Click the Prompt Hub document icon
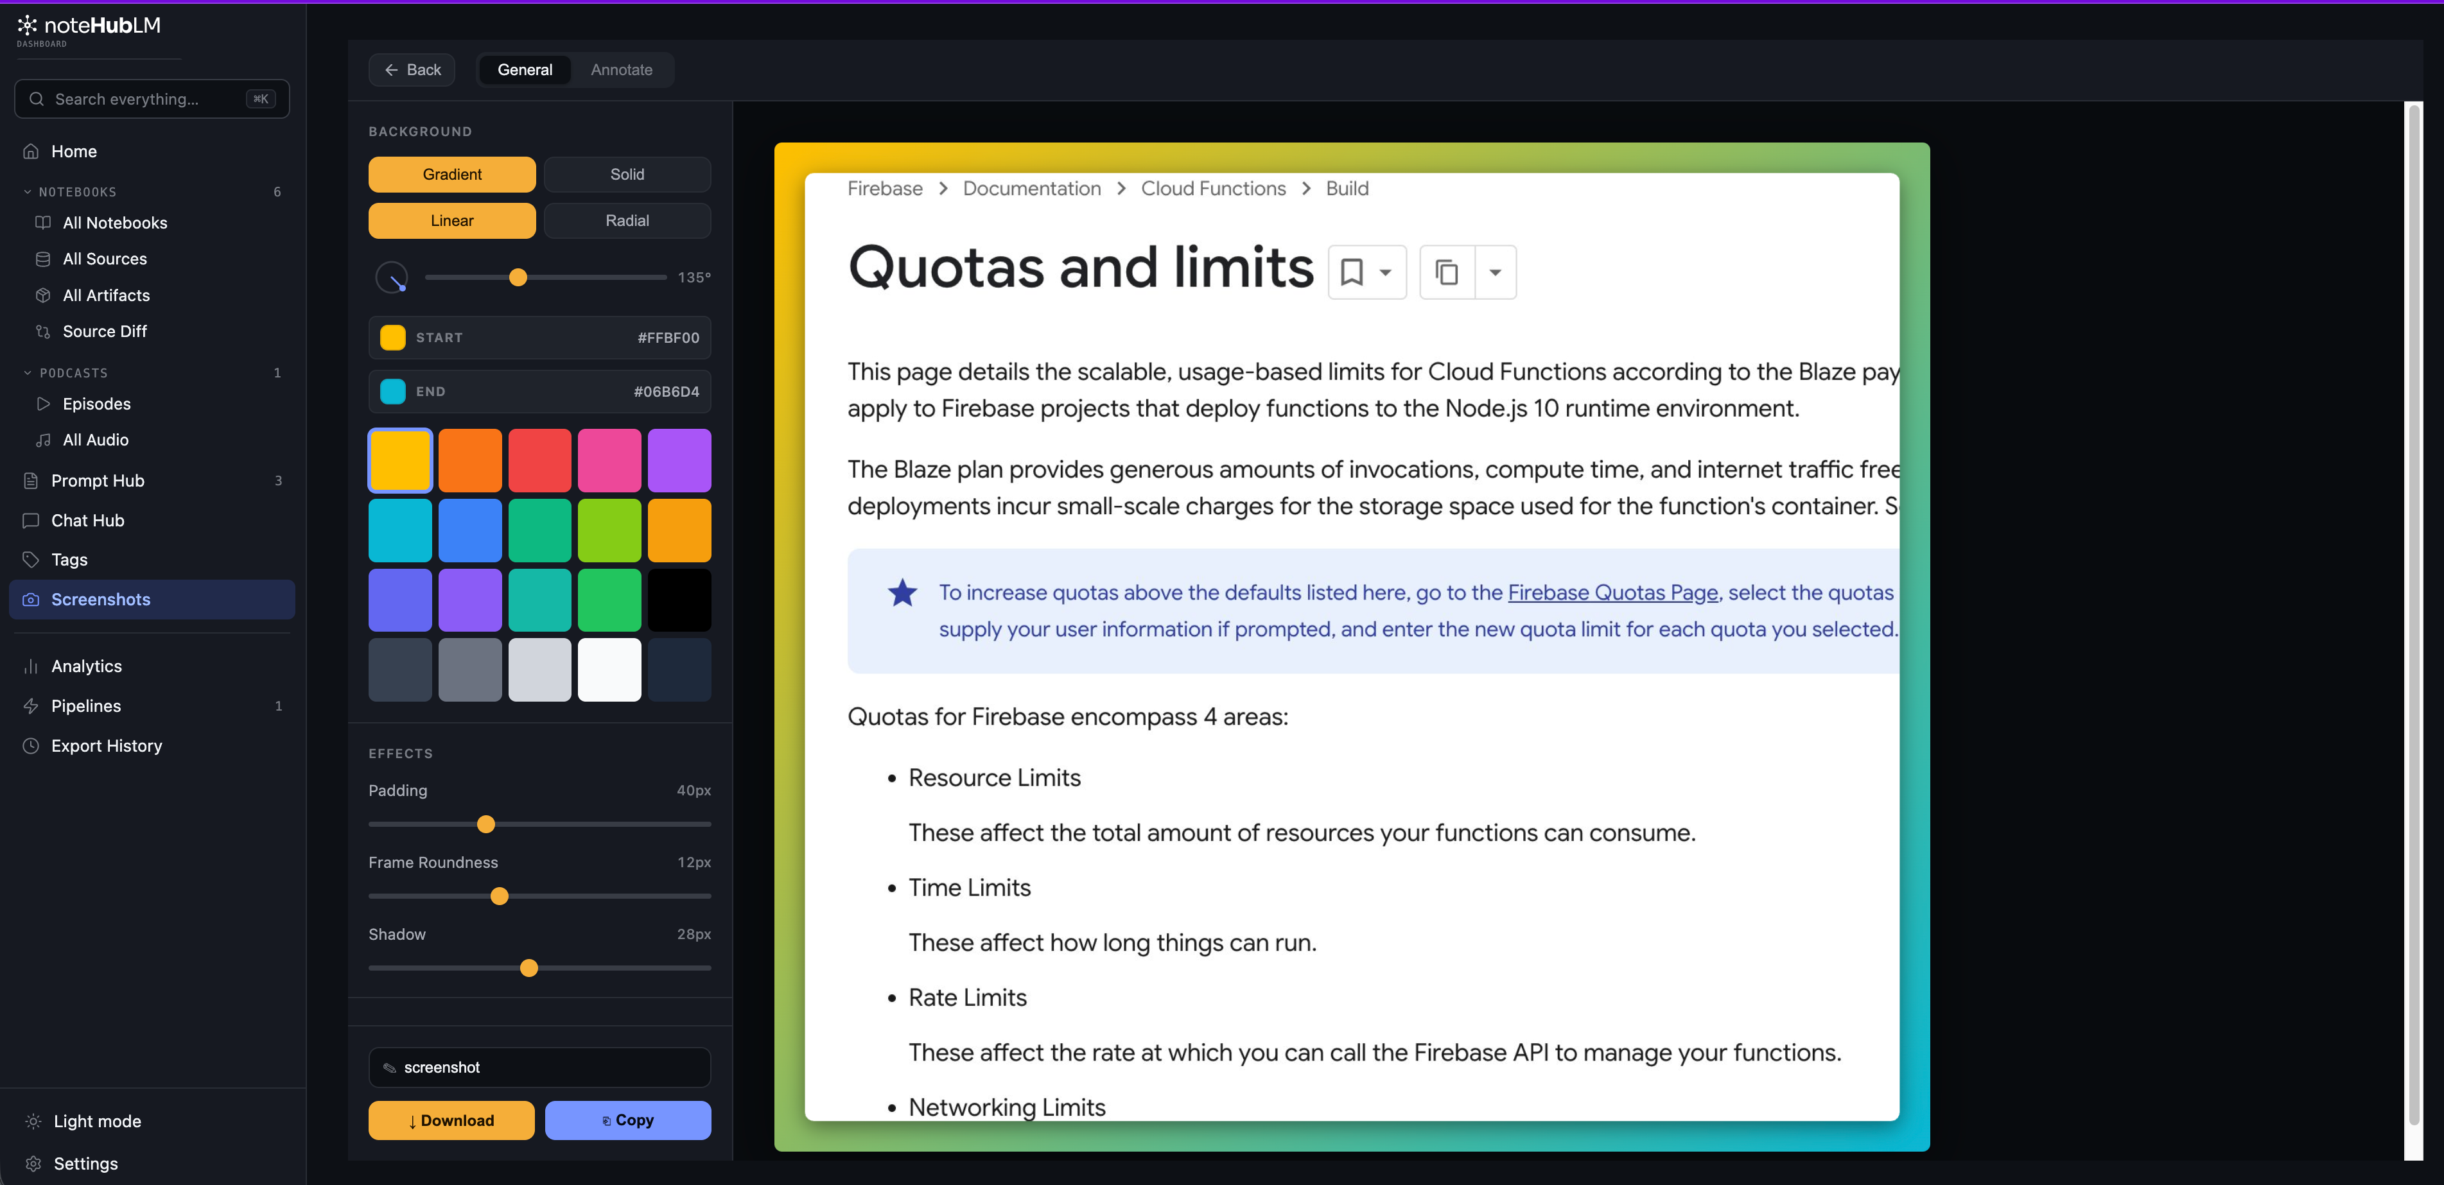The height and width of the screenshot is (1185, 2444). pyautogui.click(x=31, y=480)
